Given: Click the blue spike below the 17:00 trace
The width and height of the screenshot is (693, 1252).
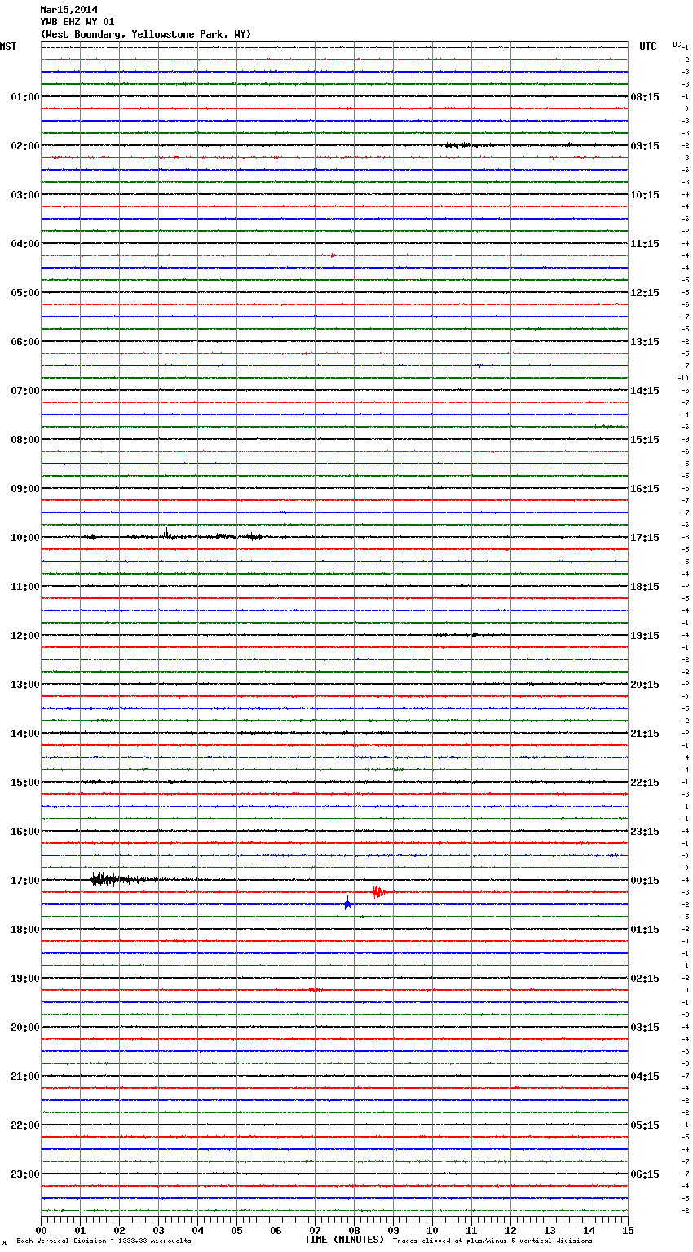Looking at the screenshot, I should click(x=348, y=904).
